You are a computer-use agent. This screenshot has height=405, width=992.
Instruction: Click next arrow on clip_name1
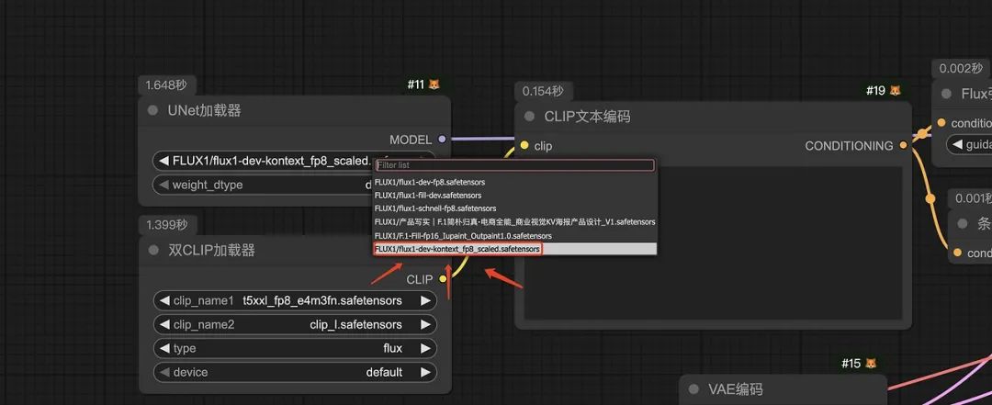point(426,300)
